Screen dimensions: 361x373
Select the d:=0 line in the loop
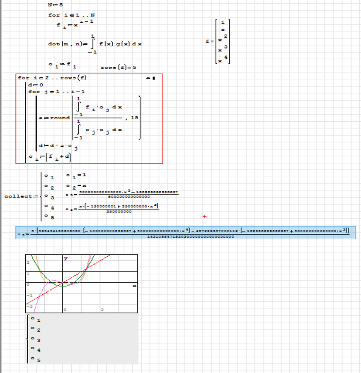point(36,84)
